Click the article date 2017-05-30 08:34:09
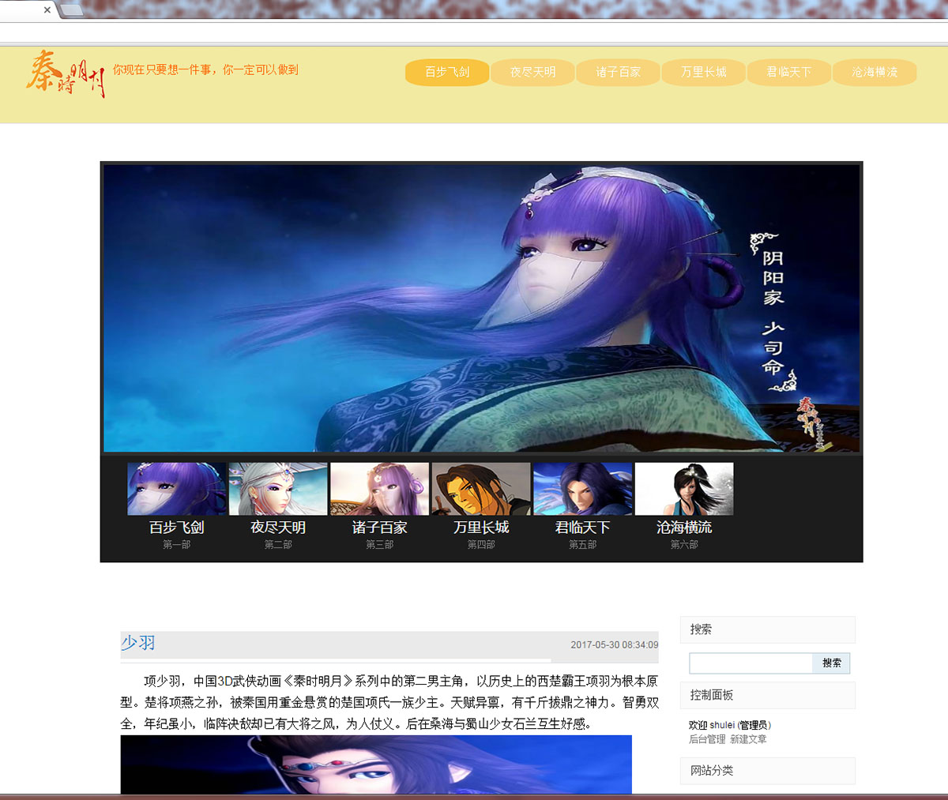 615,644
